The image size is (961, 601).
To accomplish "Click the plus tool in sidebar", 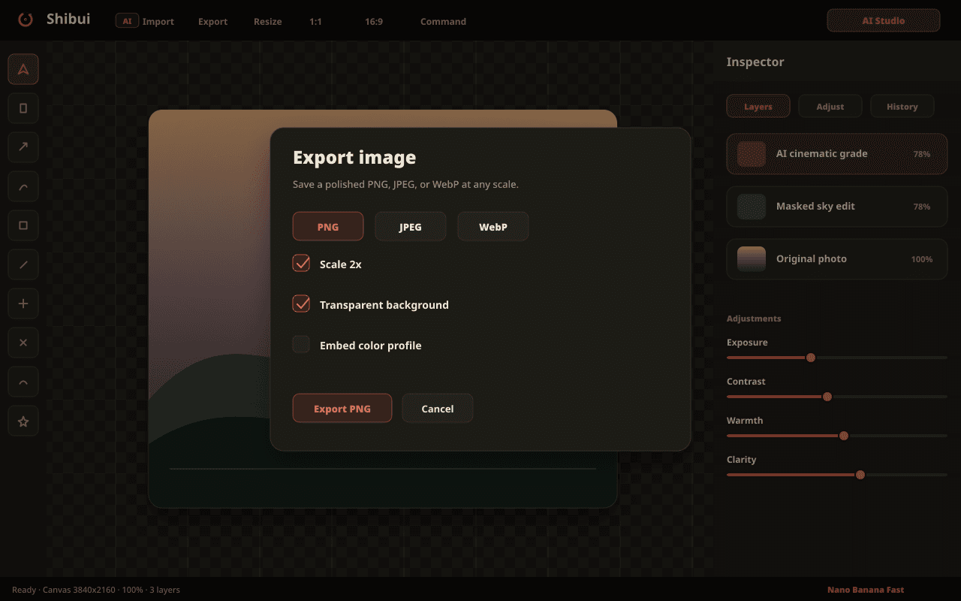I will point(23,304).
